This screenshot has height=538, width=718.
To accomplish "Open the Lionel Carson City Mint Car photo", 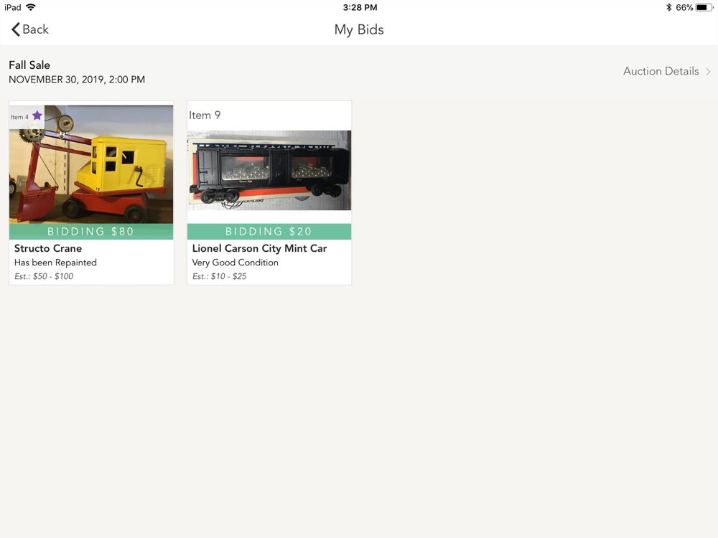I will pyautogui.click(x=269, y=170).
